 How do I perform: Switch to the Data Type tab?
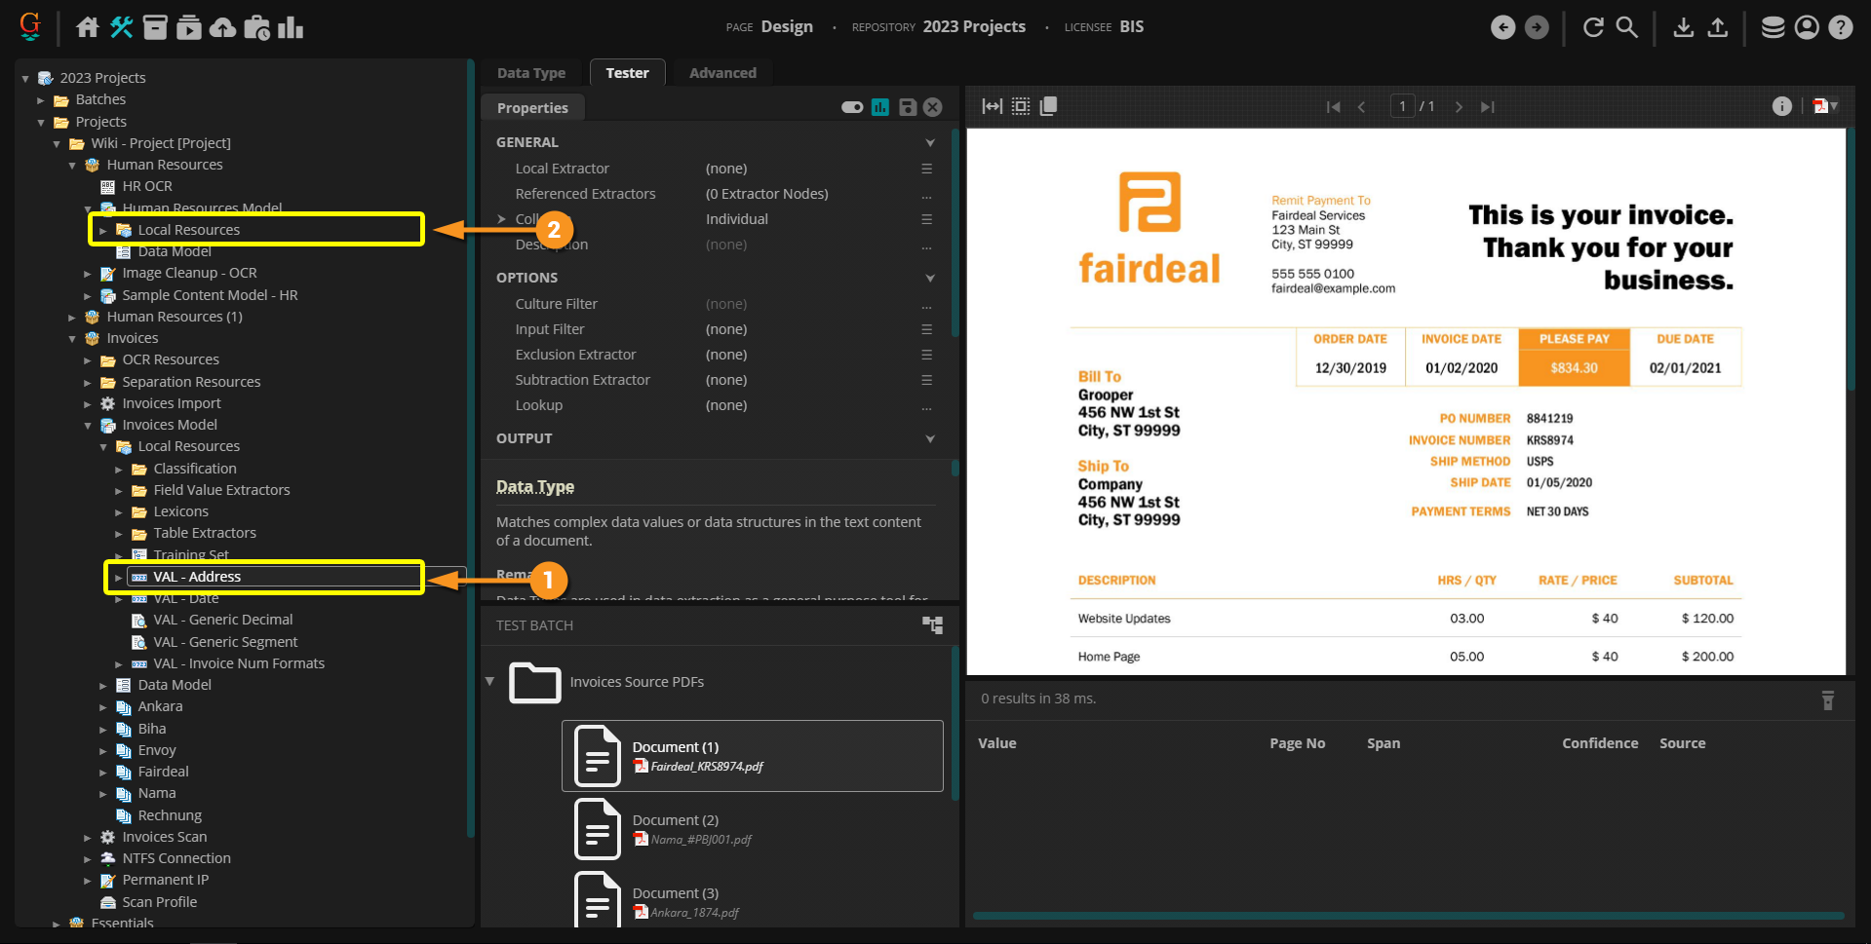(x=530, y=73)
